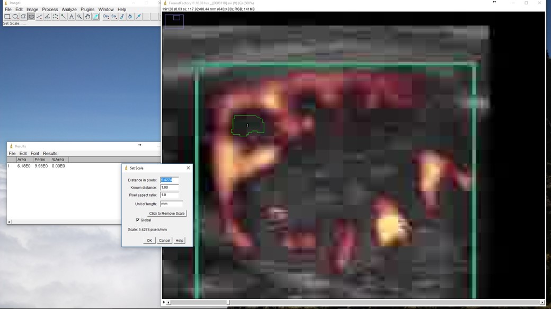The image size is (551, 309).
Task: Click the Click to Remove Scale button
Action: pyautogui.click(x=167, y=214)
